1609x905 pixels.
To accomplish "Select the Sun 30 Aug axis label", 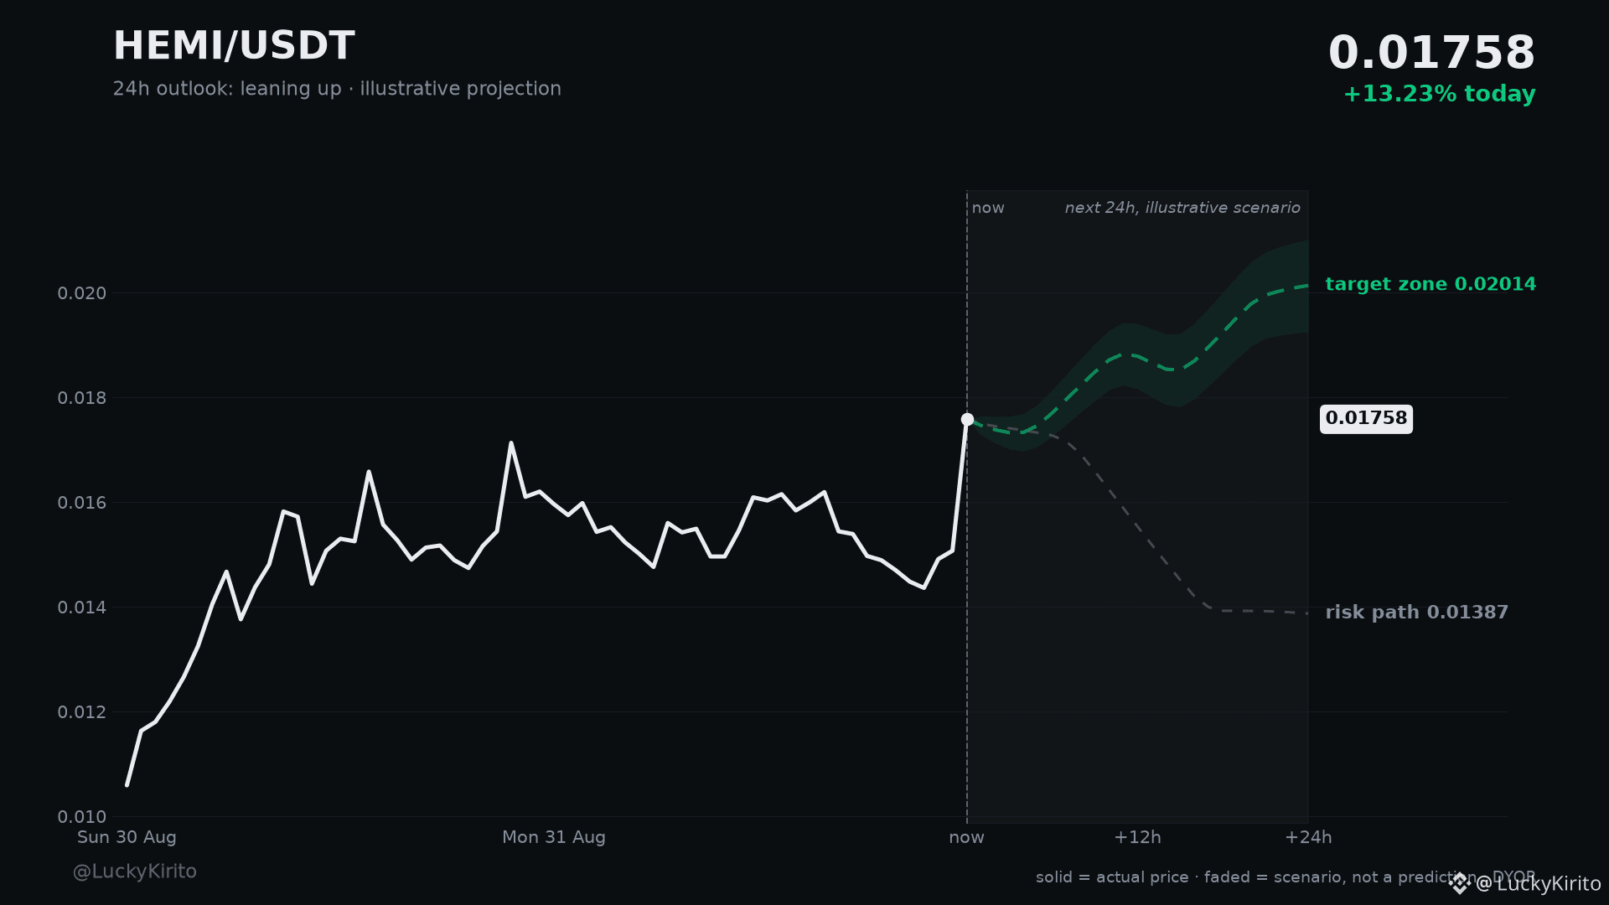I will pos(127,837).
